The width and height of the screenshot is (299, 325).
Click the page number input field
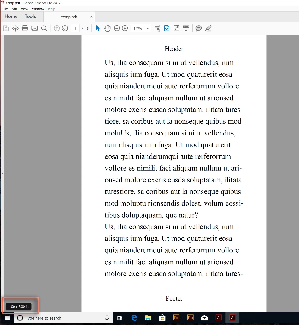click(75, 28)
